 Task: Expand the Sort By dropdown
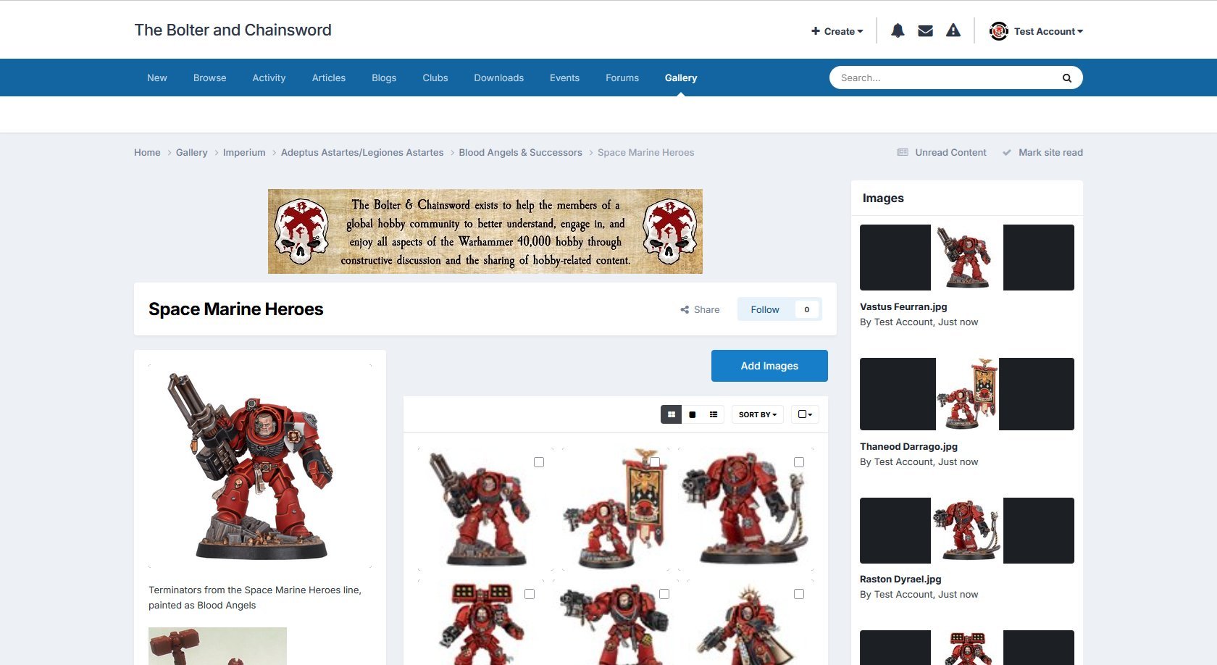pos(757,414)
